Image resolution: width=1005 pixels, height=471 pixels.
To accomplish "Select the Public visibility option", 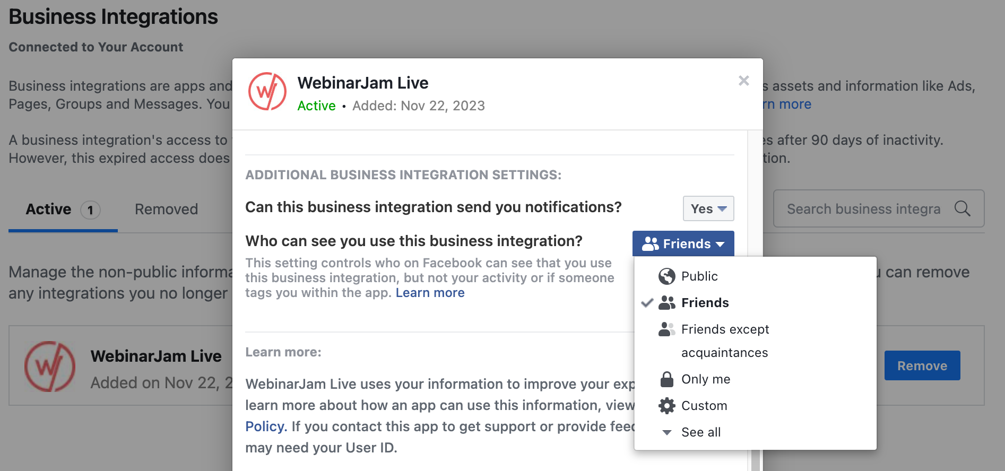I will (699, 276).
